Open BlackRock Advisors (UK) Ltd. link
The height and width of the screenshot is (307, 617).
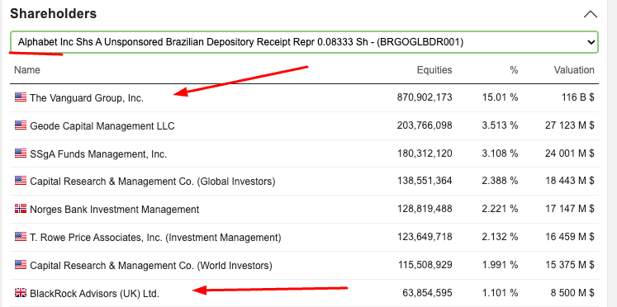[x=94, y=293]
